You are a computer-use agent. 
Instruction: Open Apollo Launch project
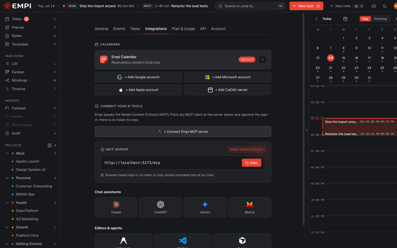[x=28, y=161]
